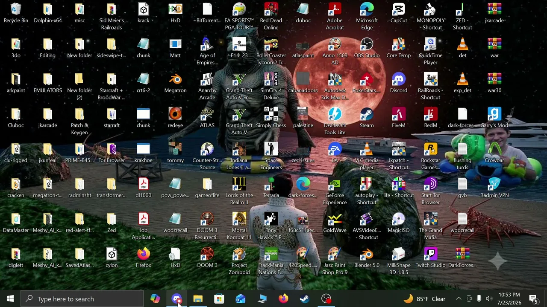Open the Steam desktop shortcut
Viewport: 547px width, 307px height.
point(367,118)
